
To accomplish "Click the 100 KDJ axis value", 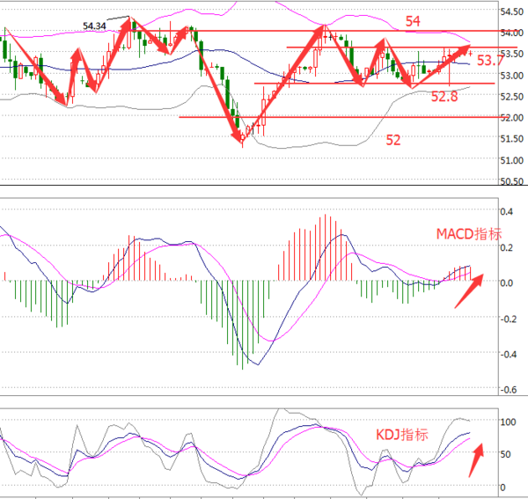I will pyautogui.click(x=508, y=422).
